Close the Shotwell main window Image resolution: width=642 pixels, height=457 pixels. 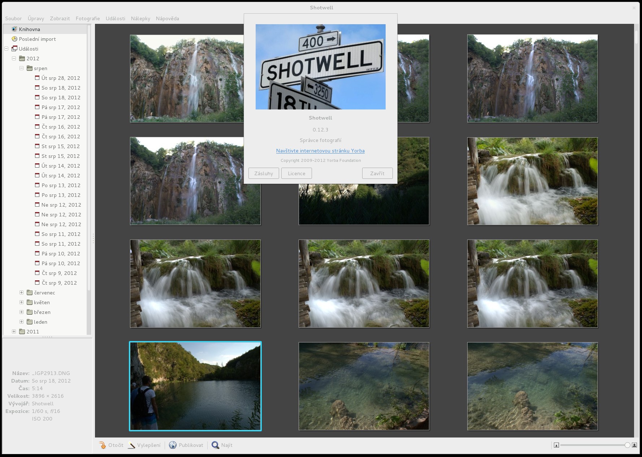634,8
